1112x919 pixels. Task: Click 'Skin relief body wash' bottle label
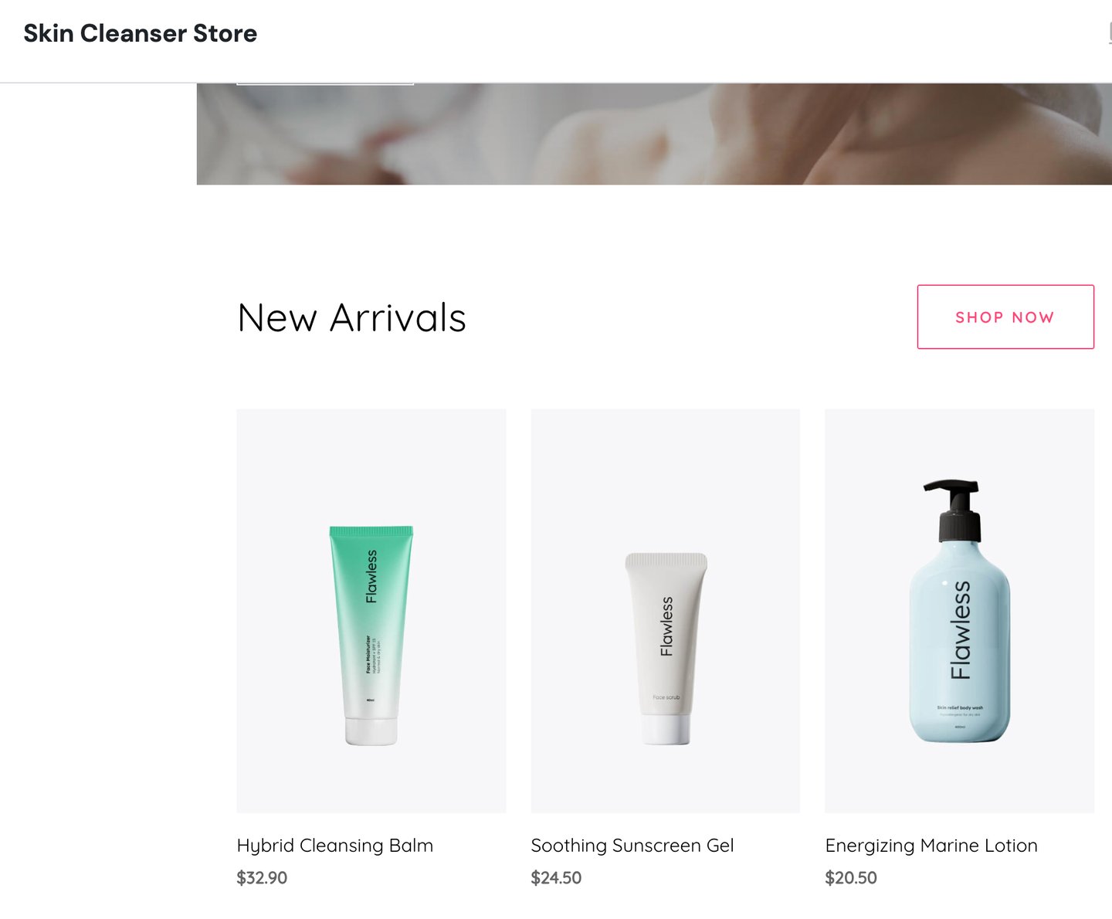pos(960,707)
